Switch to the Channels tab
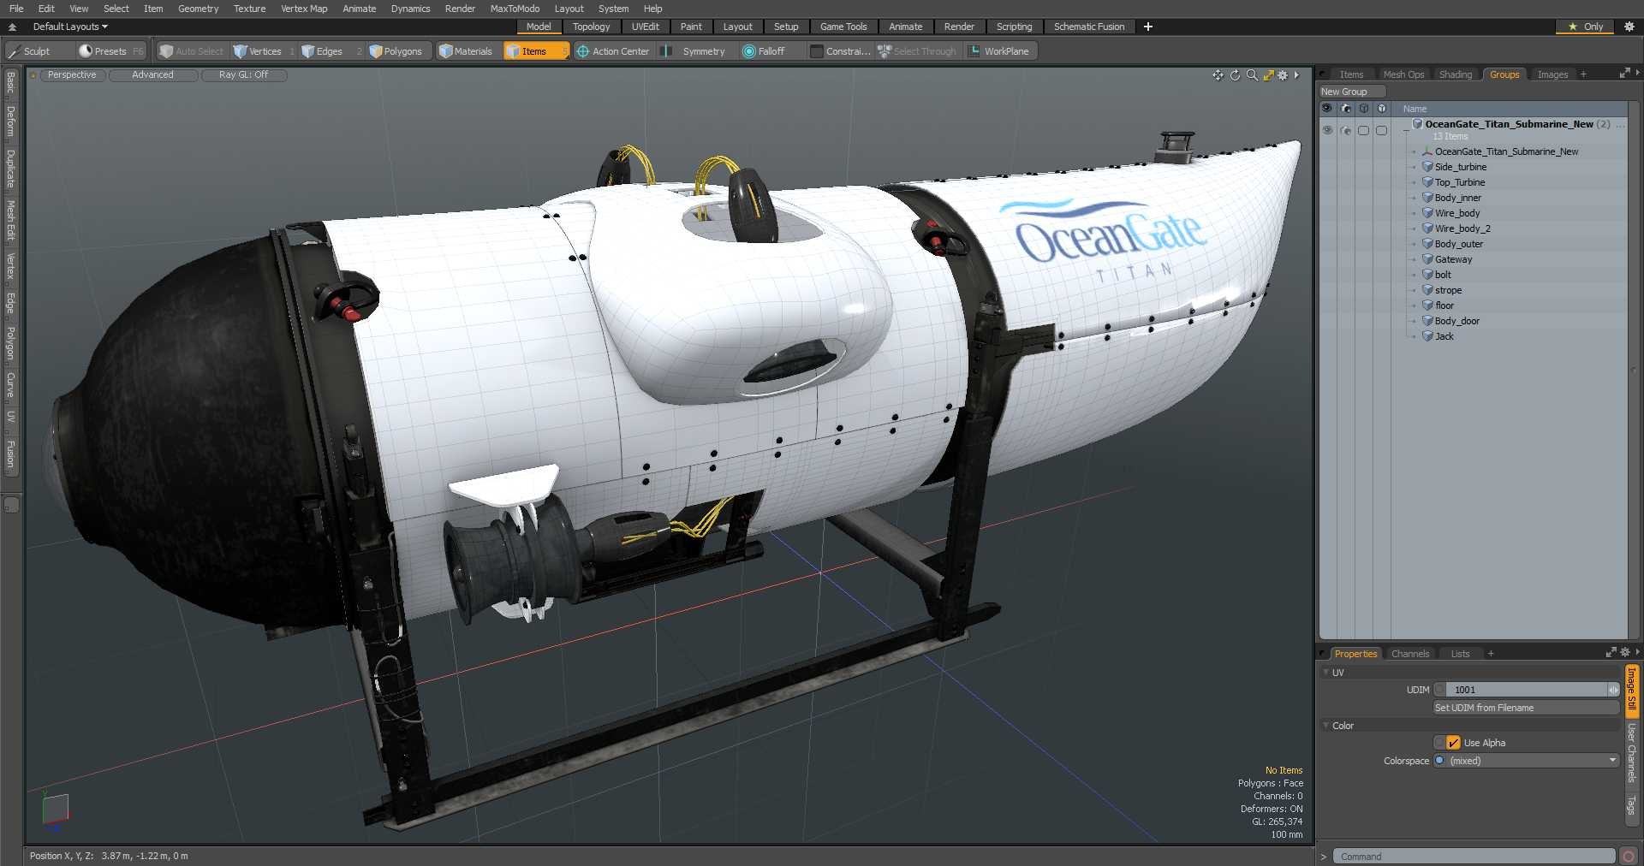This screenshot has height=866, width=1644. 1409,654
